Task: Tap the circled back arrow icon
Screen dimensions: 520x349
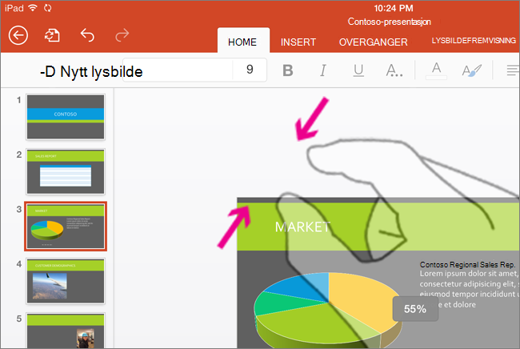Action: click(x=18, y=35)
